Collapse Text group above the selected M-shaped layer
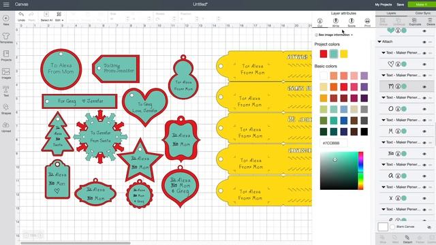Viewport: 436px width, 245px height. click(384, 76)
